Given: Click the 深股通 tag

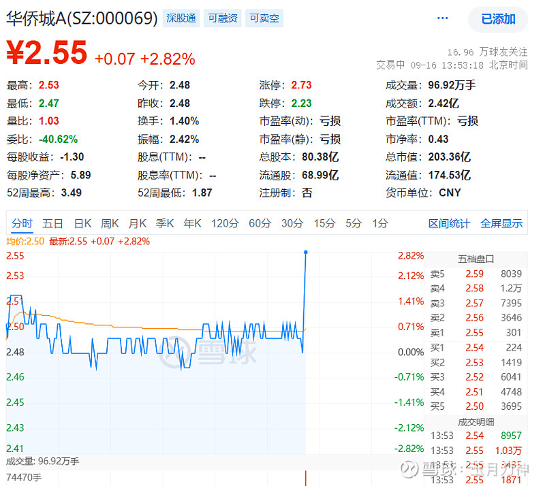Looking at the screenshot, I should [181, 18].
